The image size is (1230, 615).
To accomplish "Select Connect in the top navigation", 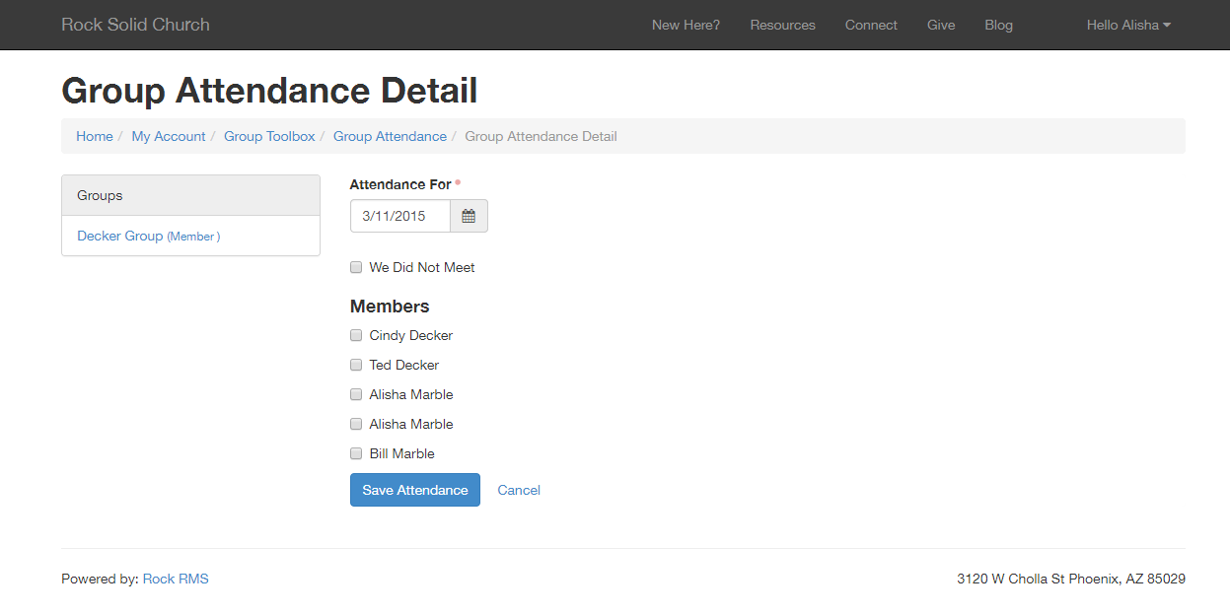I will point(871,25).
